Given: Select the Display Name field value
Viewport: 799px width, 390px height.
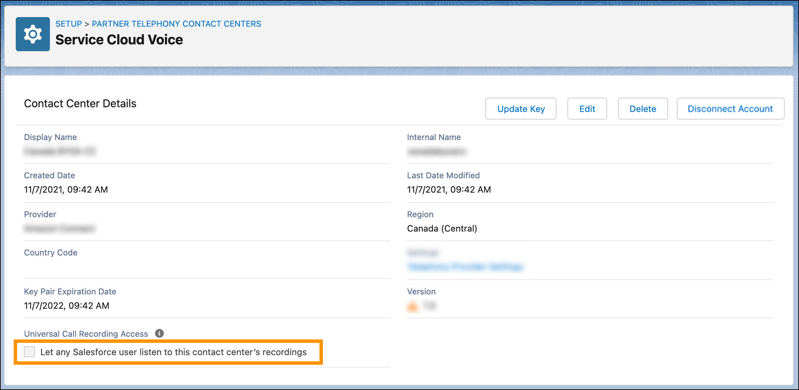Looking at the screenshot, I should 61,151.
